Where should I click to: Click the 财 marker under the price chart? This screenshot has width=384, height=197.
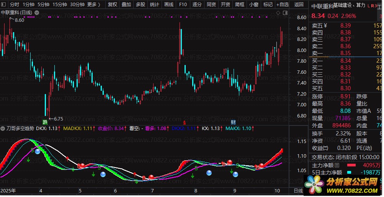coord(233,122)
